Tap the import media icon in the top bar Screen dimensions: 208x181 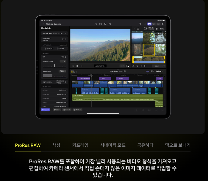(96, 24)
